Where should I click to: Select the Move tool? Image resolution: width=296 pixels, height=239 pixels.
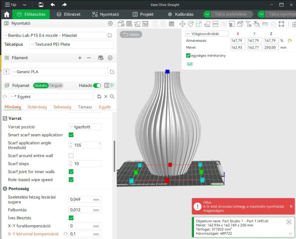pos(182,24)
